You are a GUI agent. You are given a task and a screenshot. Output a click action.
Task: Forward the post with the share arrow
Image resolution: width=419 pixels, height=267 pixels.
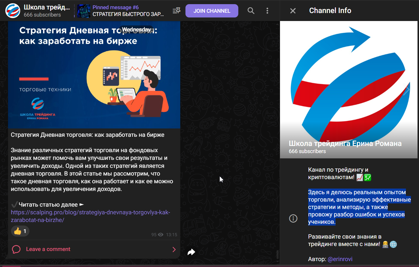tap(191, 252)
